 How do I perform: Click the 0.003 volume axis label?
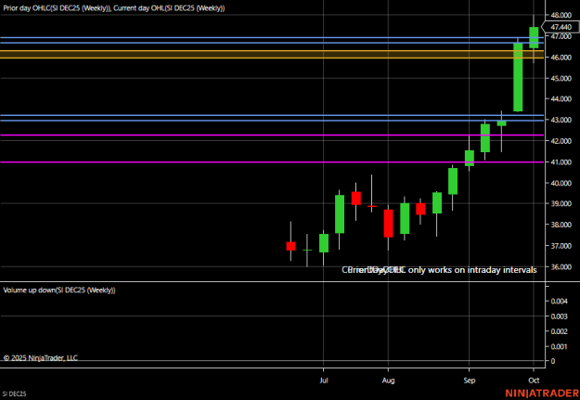coord(559,316)
